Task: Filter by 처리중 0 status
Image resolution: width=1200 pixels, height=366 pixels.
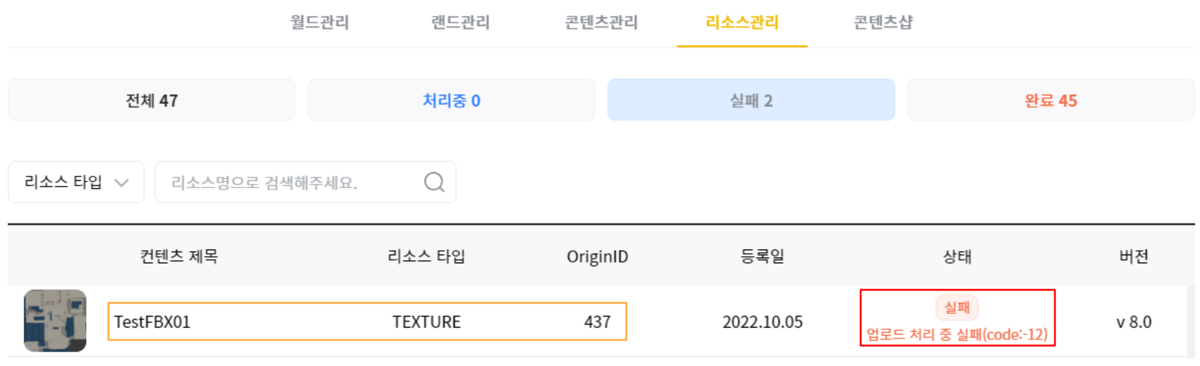Action: [x=451, y=100]
